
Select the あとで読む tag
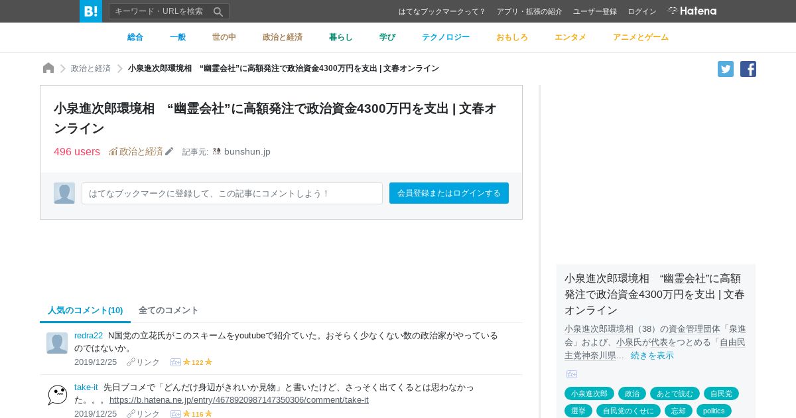coord(675,393)
